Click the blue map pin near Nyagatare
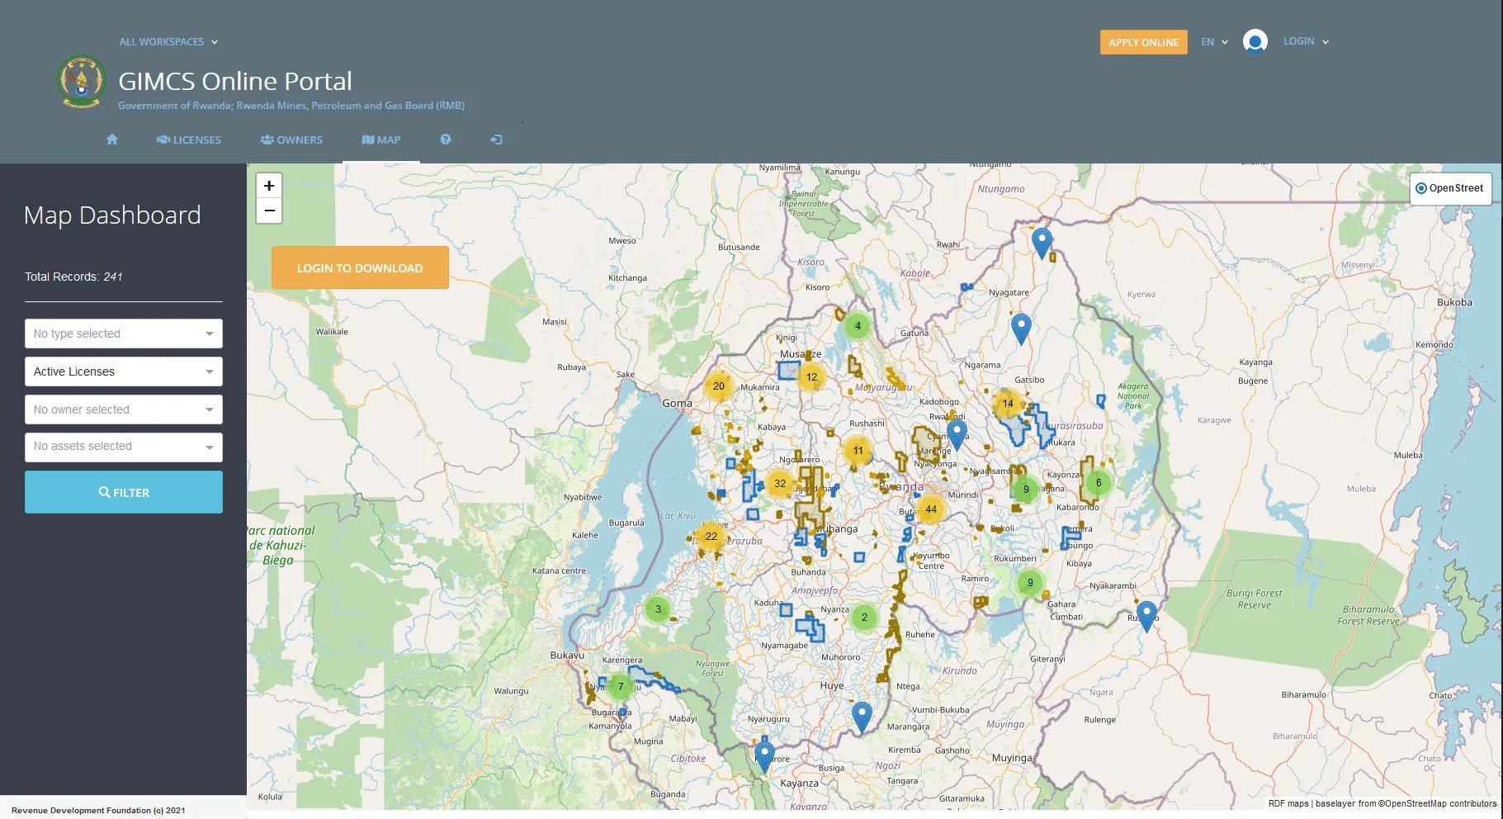This screenshot has width=1503, height=819. (1021, 327)
